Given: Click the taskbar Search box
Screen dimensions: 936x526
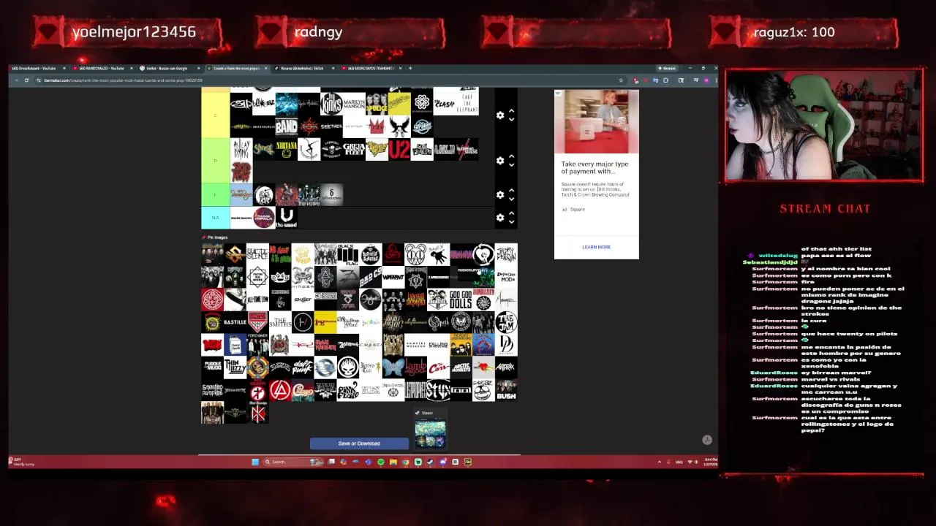Looking at the screenshot, I should coord(292,462).
